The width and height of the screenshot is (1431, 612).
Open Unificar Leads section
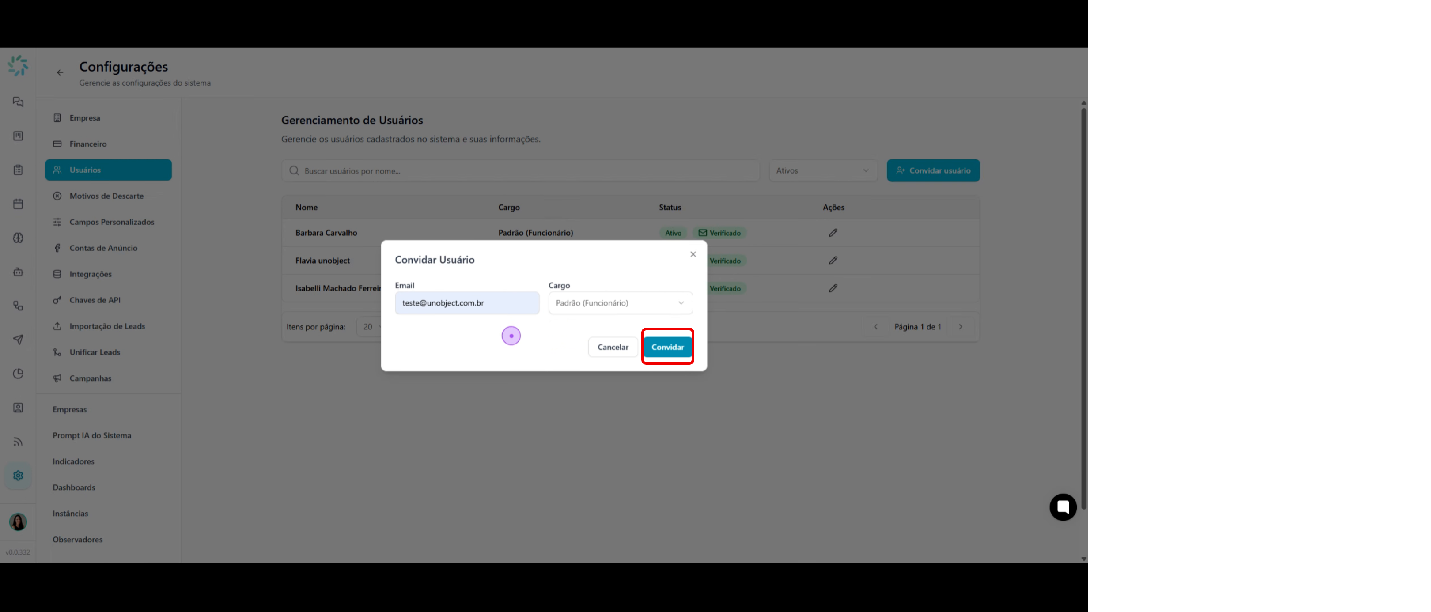pyautogui.click(x=108, y=352)
